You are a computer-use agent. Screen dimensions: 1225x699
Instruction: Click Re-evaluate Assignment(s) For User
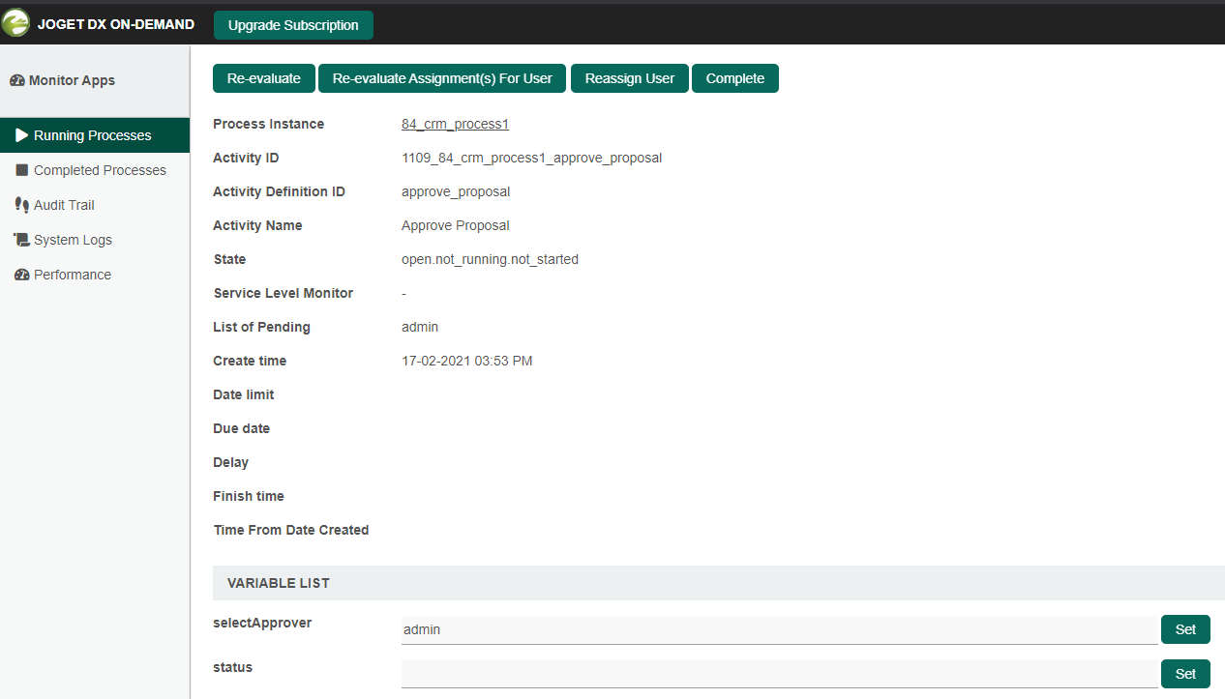pyautogui.click(x=442, y=79)
